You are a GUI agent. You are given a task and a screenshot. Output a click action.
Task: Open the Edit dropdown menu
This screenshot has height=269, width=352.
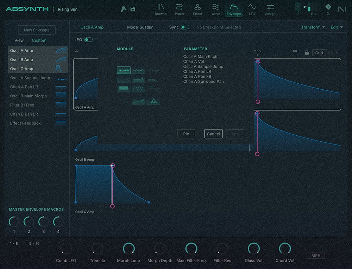click(x=337, y=27)
